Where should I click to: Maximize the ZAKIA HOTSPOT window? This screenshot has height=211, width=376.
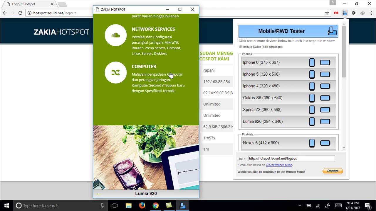180,9
